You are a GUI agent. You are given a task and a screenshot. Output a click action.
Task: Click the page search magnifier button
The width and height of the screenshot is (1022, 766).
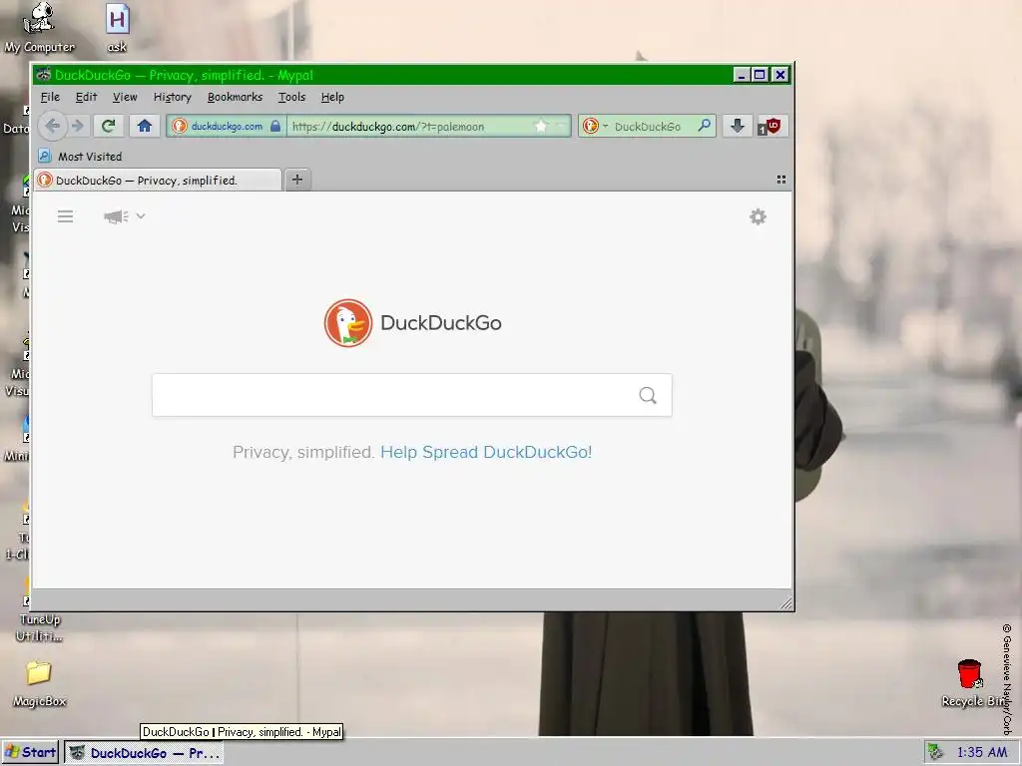tap(647, 395)
